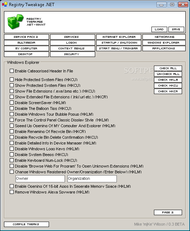Image resolution: width=190 pixels, height=231 pixels.
Task: Click the Save button
Action: 176,29
